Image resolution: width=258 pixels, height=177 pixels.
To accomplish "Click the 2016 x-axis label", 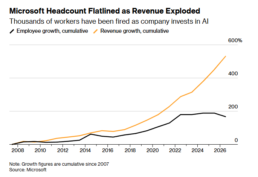I will tap(108, 150).
